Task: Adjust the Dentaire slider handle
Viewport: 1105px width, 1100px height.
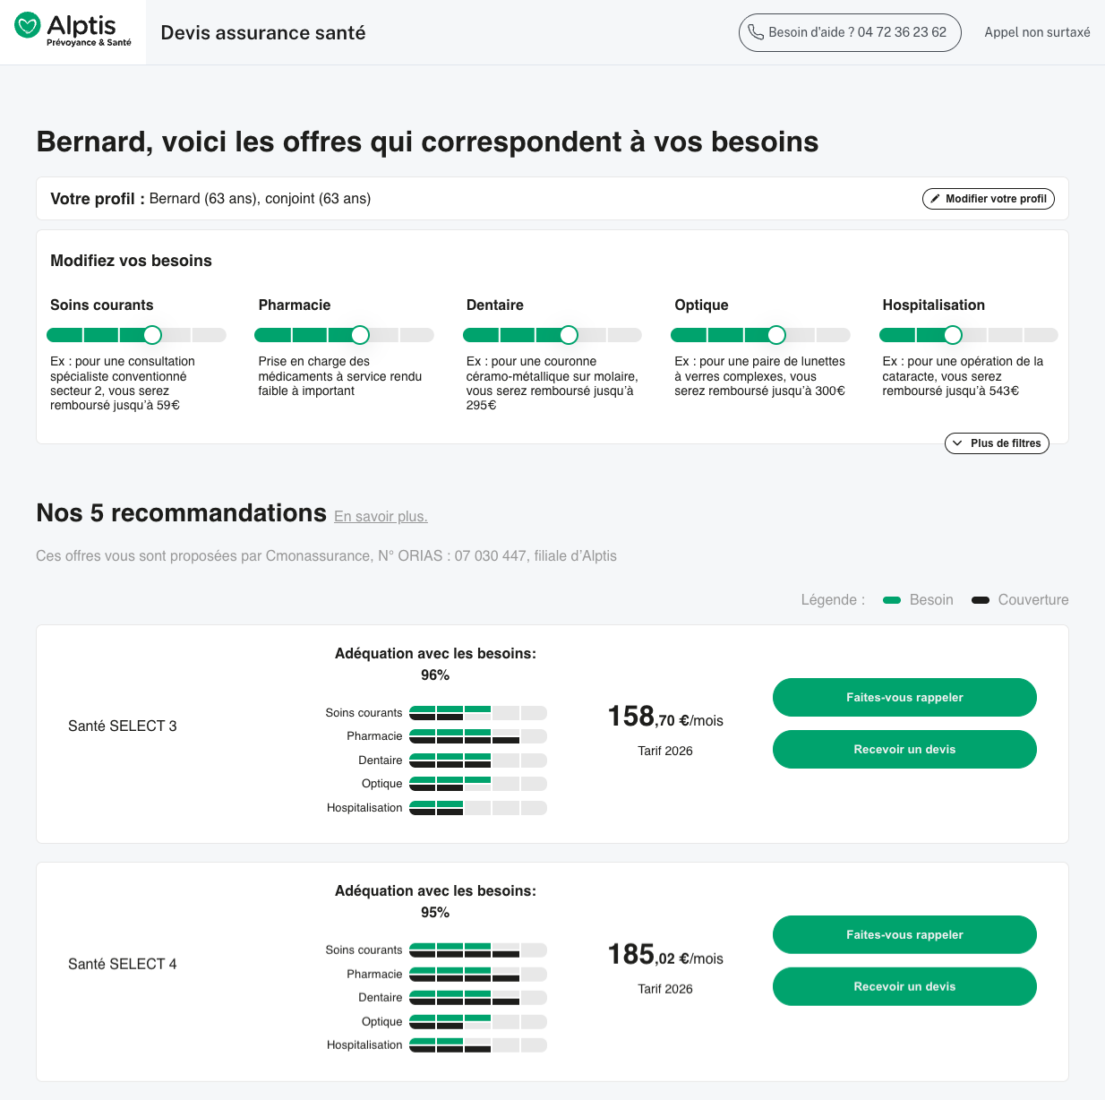Action: click(569, 335)
